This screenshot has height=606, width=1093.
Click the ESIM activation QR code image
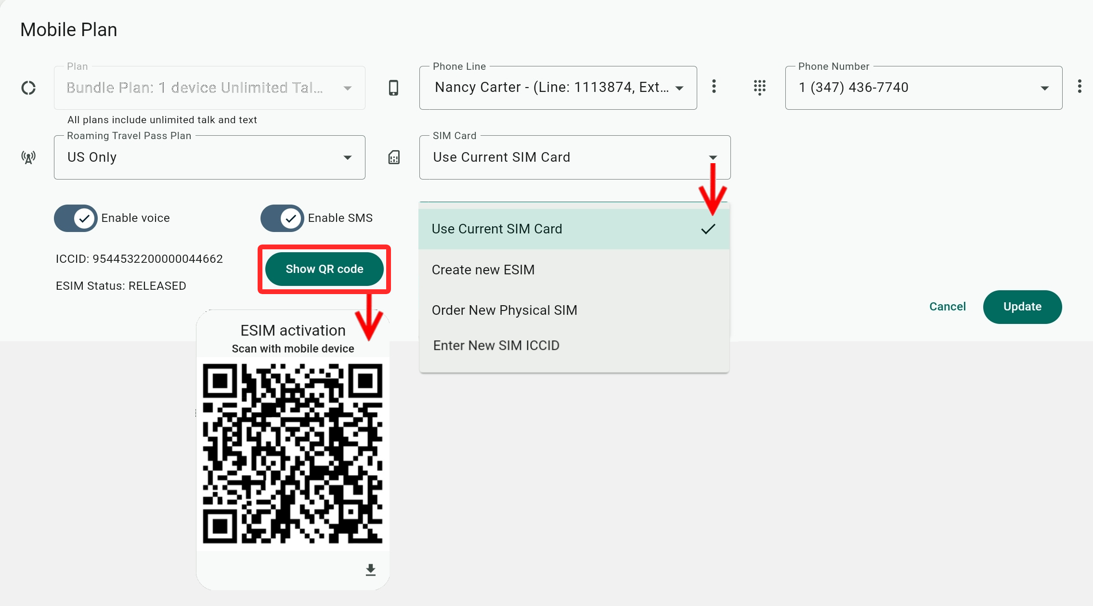coord(292,453)
